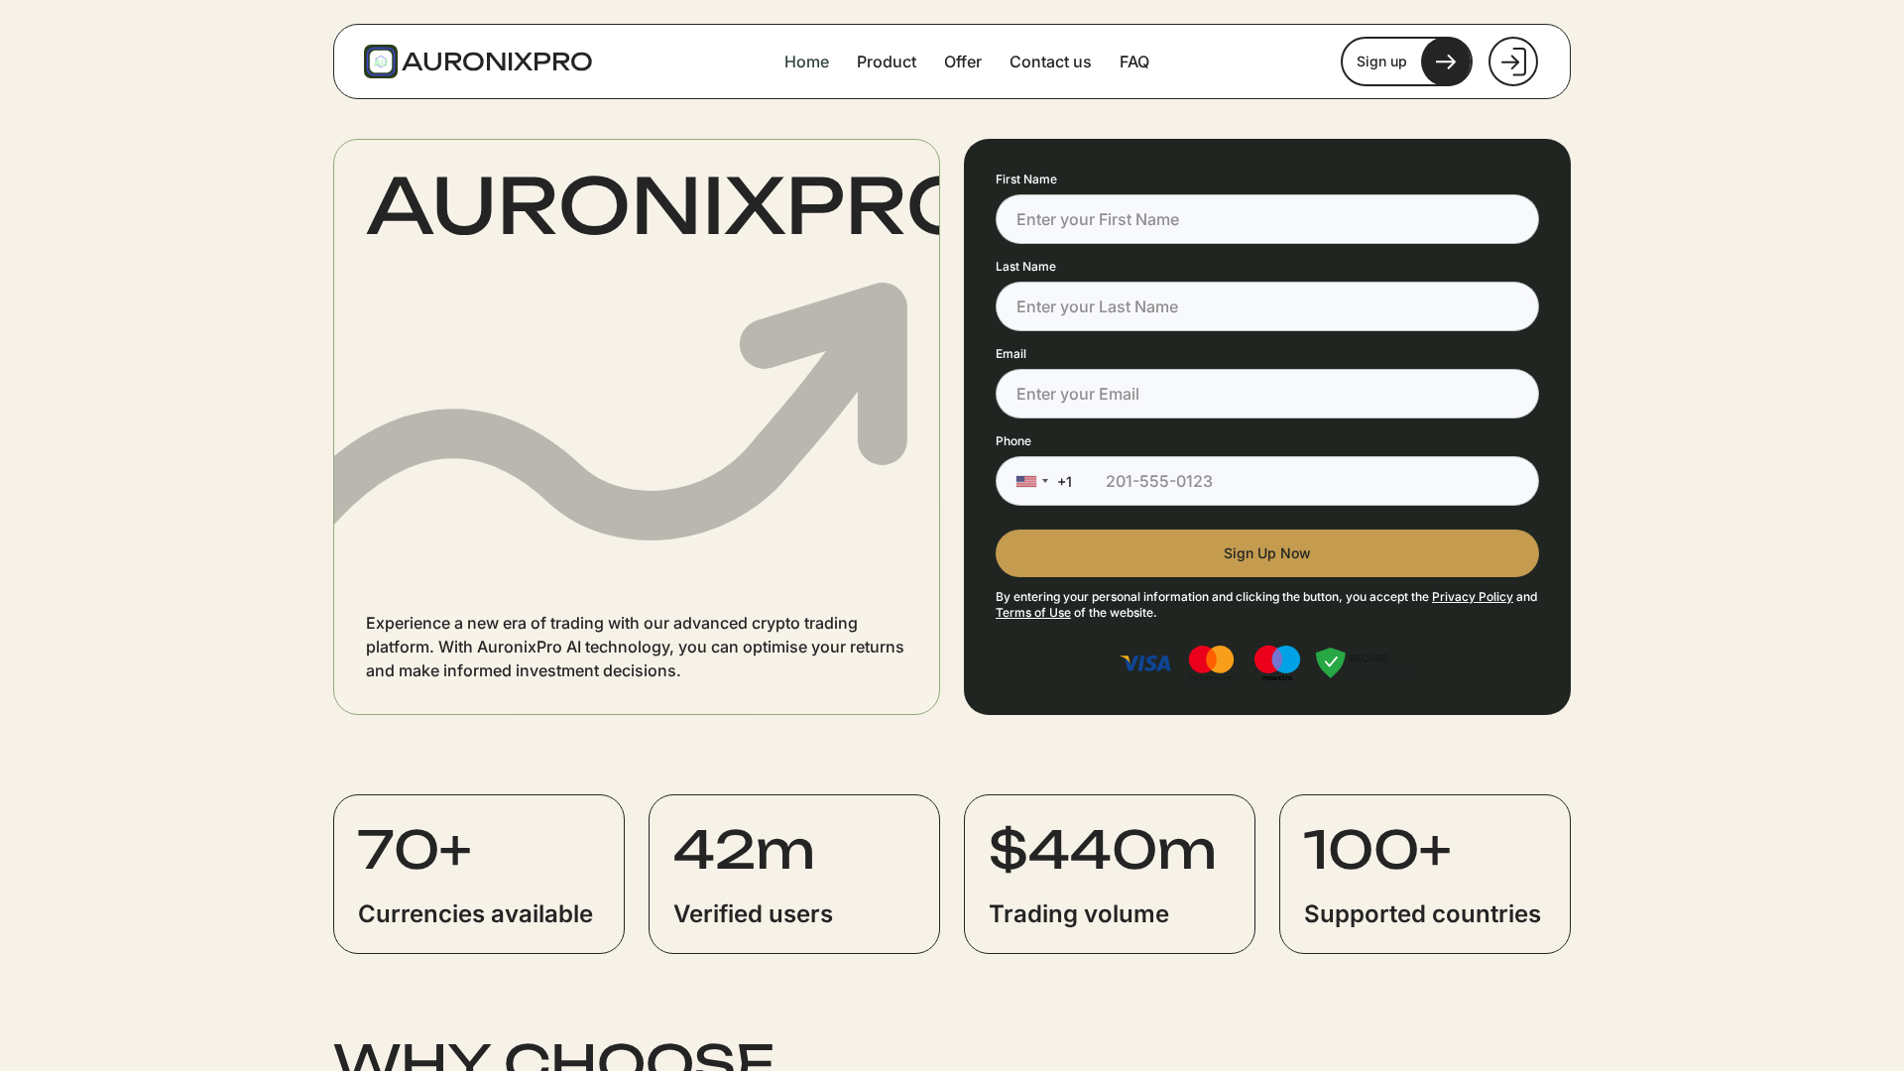Open the Terms of Use link
The image size is (1904, 1071).
(x=1033, y=613)
